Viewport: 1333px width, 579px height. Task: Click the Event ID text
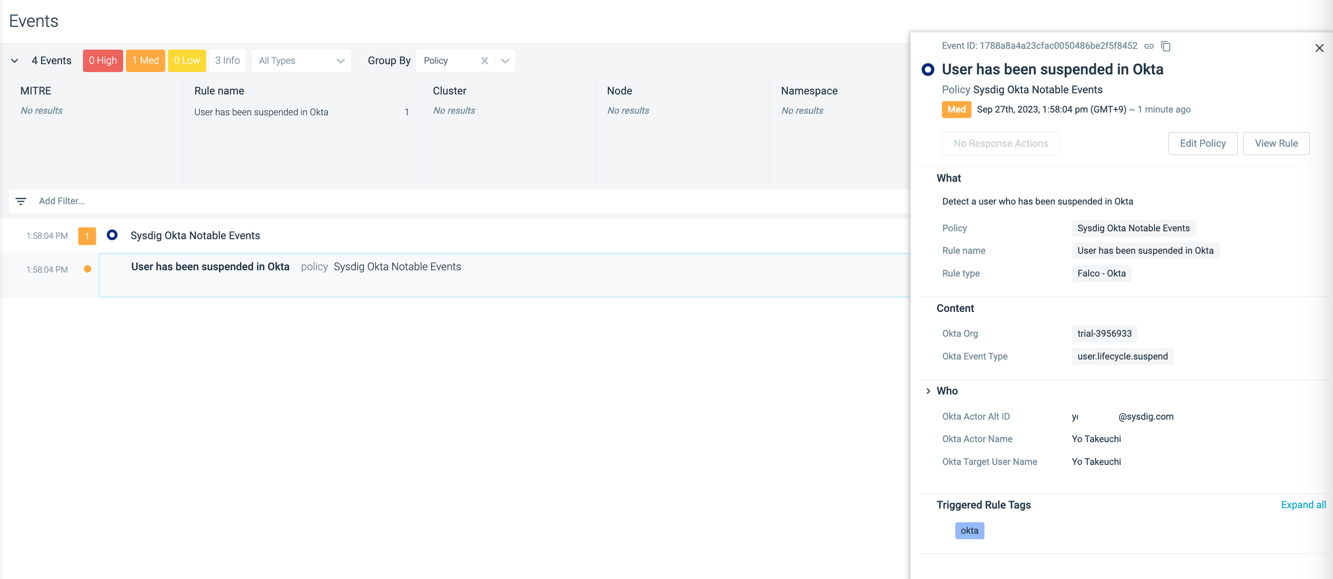coord(1039,46)
